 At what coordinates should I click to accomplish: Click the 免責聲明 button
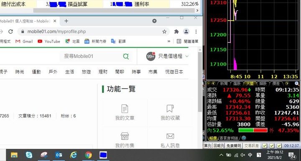[x=234, y=146]
